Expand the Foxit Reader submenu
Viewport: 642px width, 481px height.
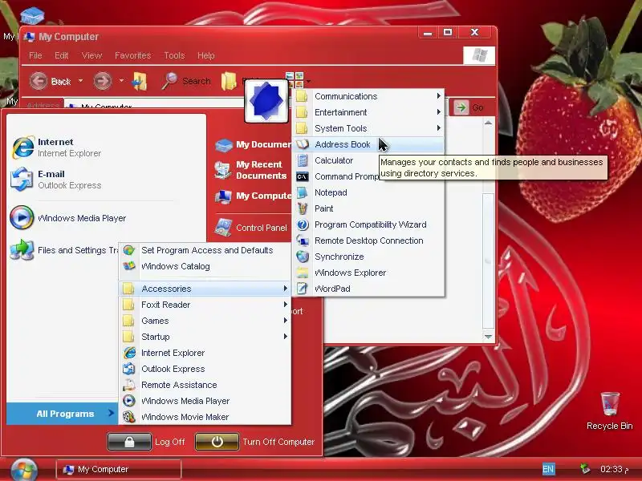(205, 305)
